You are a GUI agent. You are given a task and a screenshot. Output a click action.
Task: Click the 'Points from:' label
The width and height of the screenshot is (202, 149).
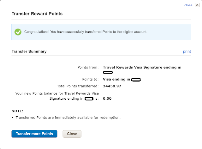[88, 67]
